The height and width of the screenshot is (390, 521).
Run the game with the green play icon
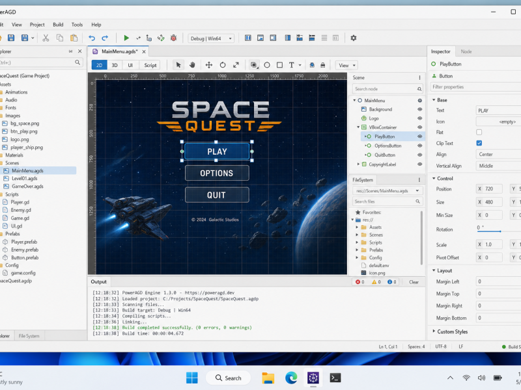[x=126, y=38]
